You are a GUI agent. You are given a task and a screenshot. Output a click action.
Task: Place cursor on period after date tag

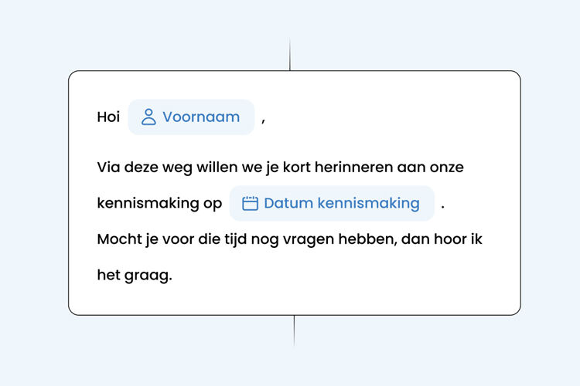[x=442, y=205]
